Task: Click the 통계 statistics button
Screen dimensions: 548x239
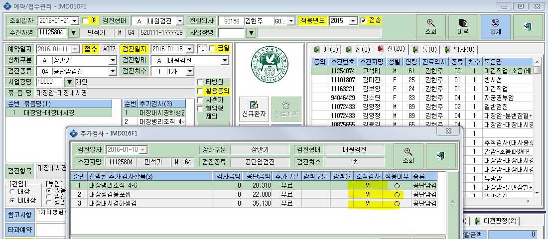Action: 496,27
